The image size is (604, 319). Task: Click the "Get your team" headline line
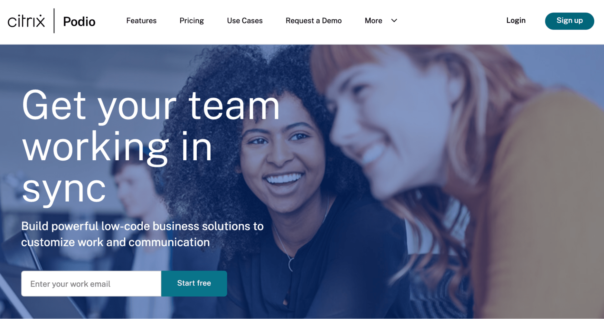click(x=151, y=106)
